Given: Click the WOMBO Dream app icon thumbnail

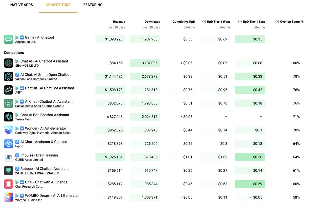Looking at the screenshot, I should point(8,197).
